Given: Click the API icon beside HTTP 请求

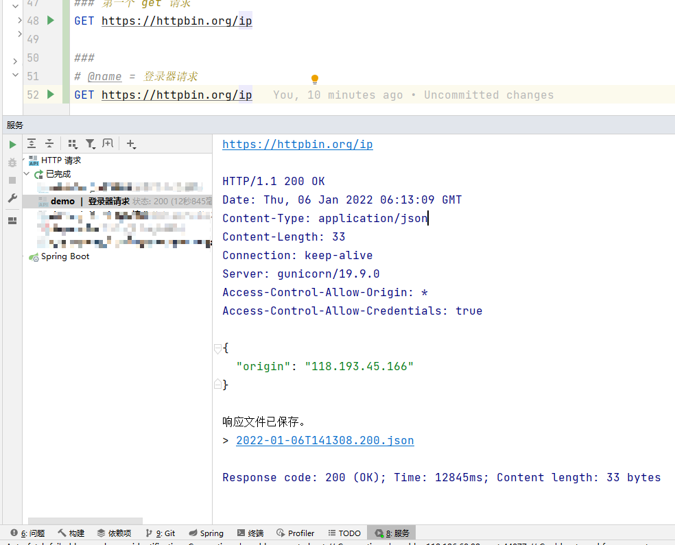Looking at the screenshot, I should [x=34, y=160].
